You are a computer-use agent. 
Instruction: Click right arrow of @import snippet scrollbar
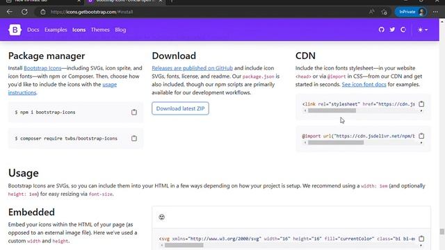[x=421, y=143]
